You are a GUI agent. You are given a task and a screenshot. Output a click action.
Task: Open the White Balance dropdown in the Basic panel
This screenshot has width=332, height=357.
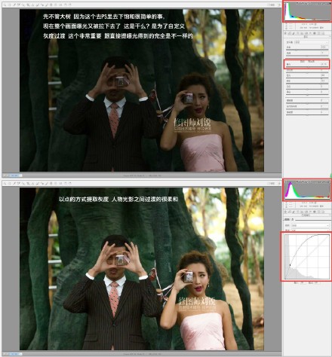click(312, 42)
